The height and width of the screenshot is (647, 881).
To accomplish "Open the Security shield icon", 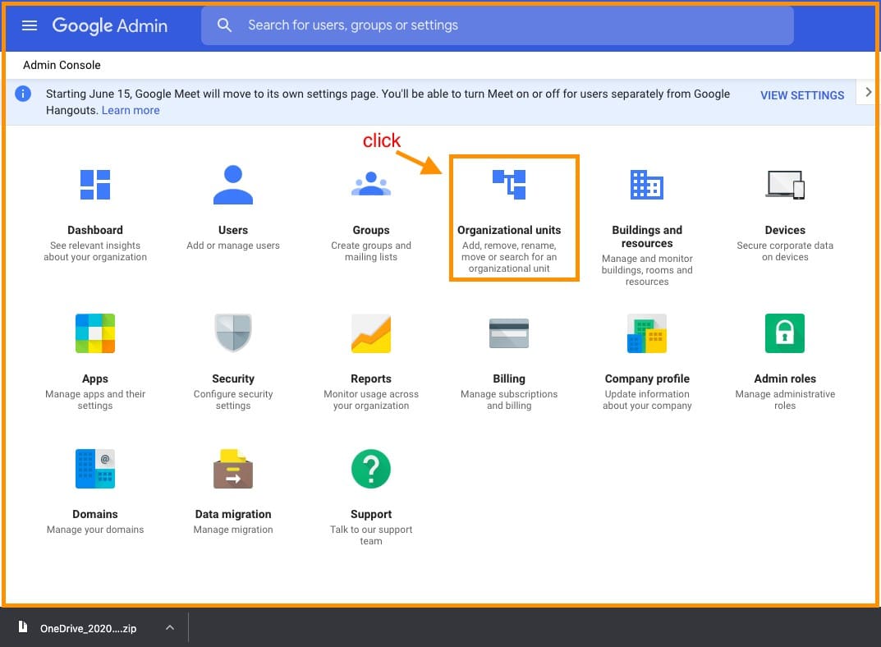I will click(233, 333).
